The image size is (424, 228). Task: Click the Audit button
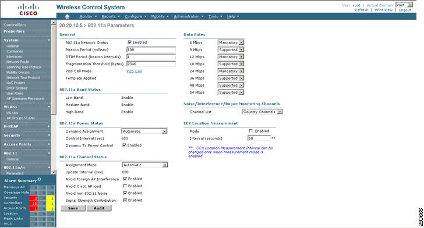[99, 208]
